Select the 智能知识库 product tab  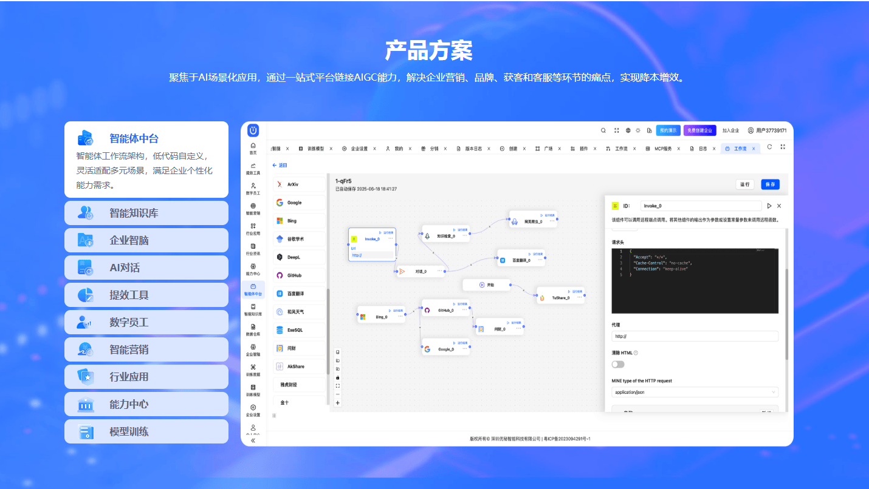click(x=146, y=214)
